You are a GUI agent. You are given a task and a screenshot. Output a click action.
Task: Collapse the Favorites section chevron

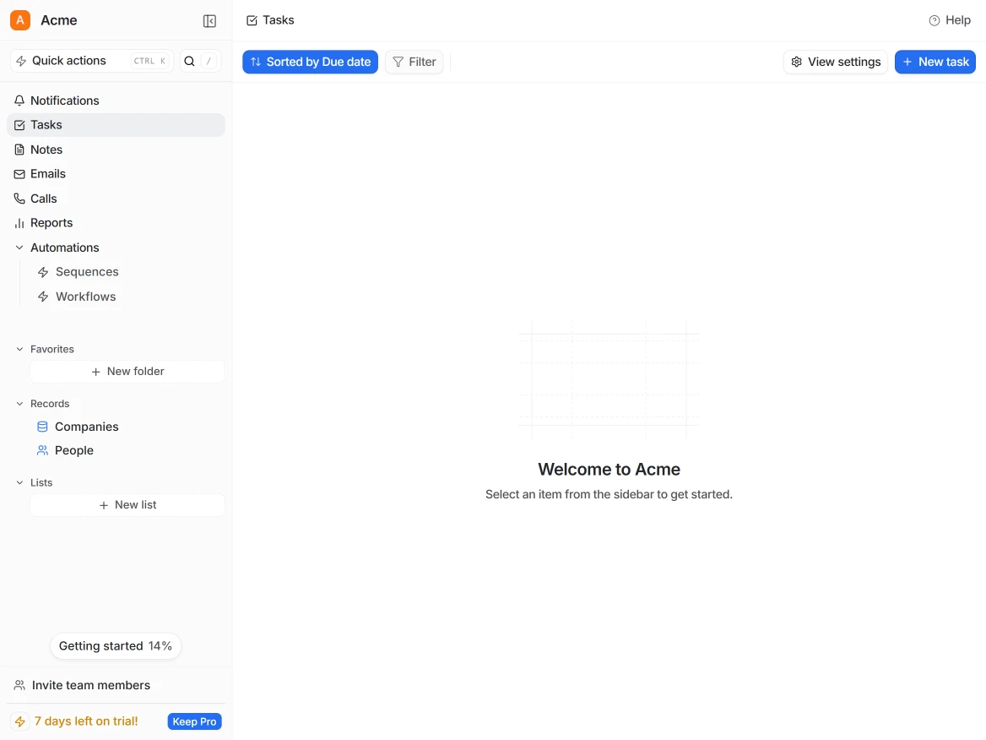[19, 349]
